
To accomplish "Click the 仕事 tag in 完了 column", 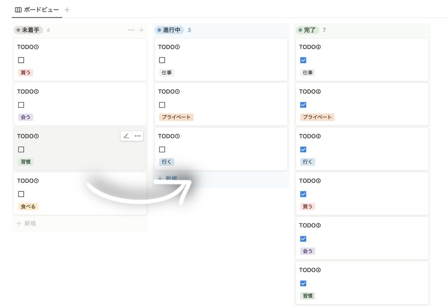I will 308,73.
